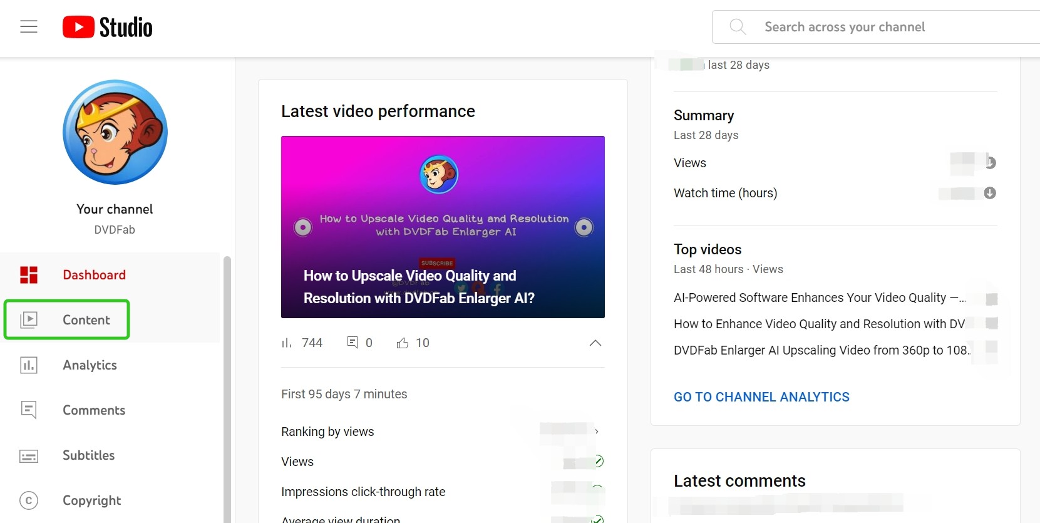Open the latest video thumbnail
Image resolution: width=1040 pixels, height=523 pixels.
[x=443, y=227]
